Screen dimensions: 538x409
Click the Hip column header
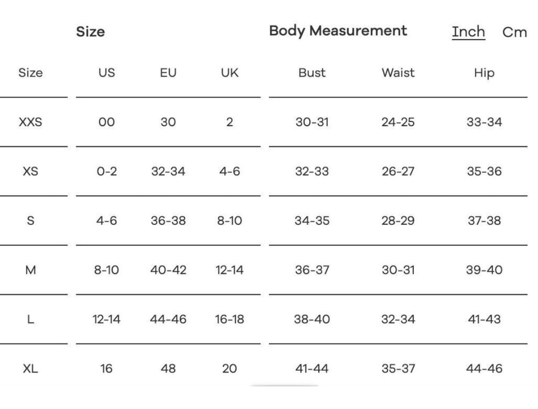[x=484, y=73]
